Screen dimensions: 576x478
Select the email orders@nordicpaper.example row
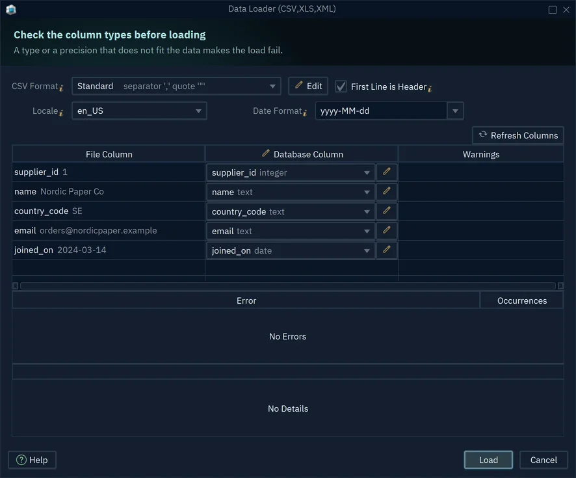tap(109, 230)
